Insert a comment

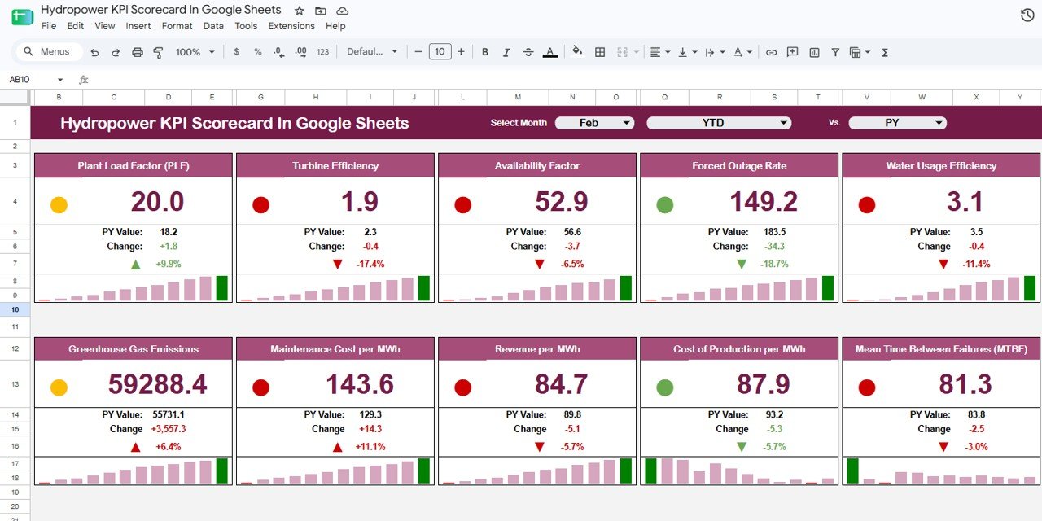point(792,52)
